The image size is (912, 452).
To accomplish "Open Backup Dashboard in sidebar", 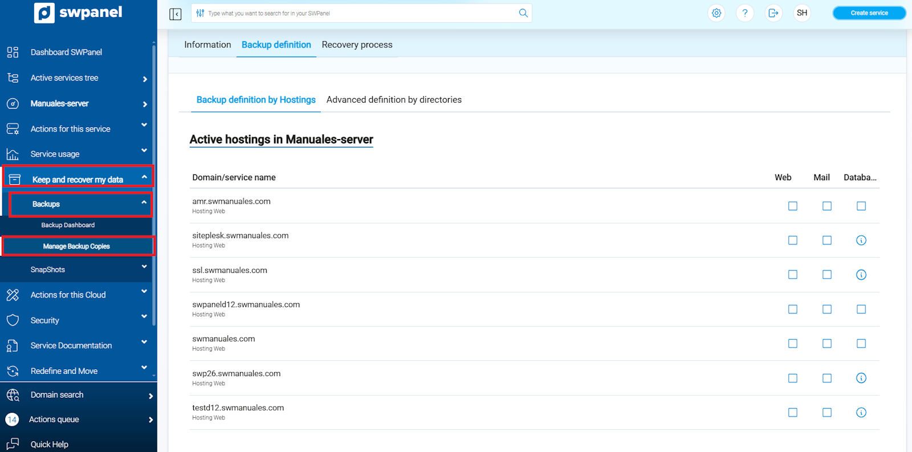I will [68, 225].
